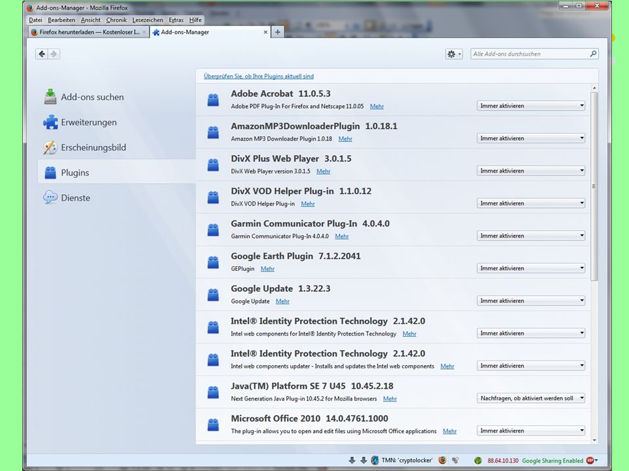Screen dimensions: 629x471
Task: Click the scrollbar up arrow of plugin list
Action: click(594, 88)
